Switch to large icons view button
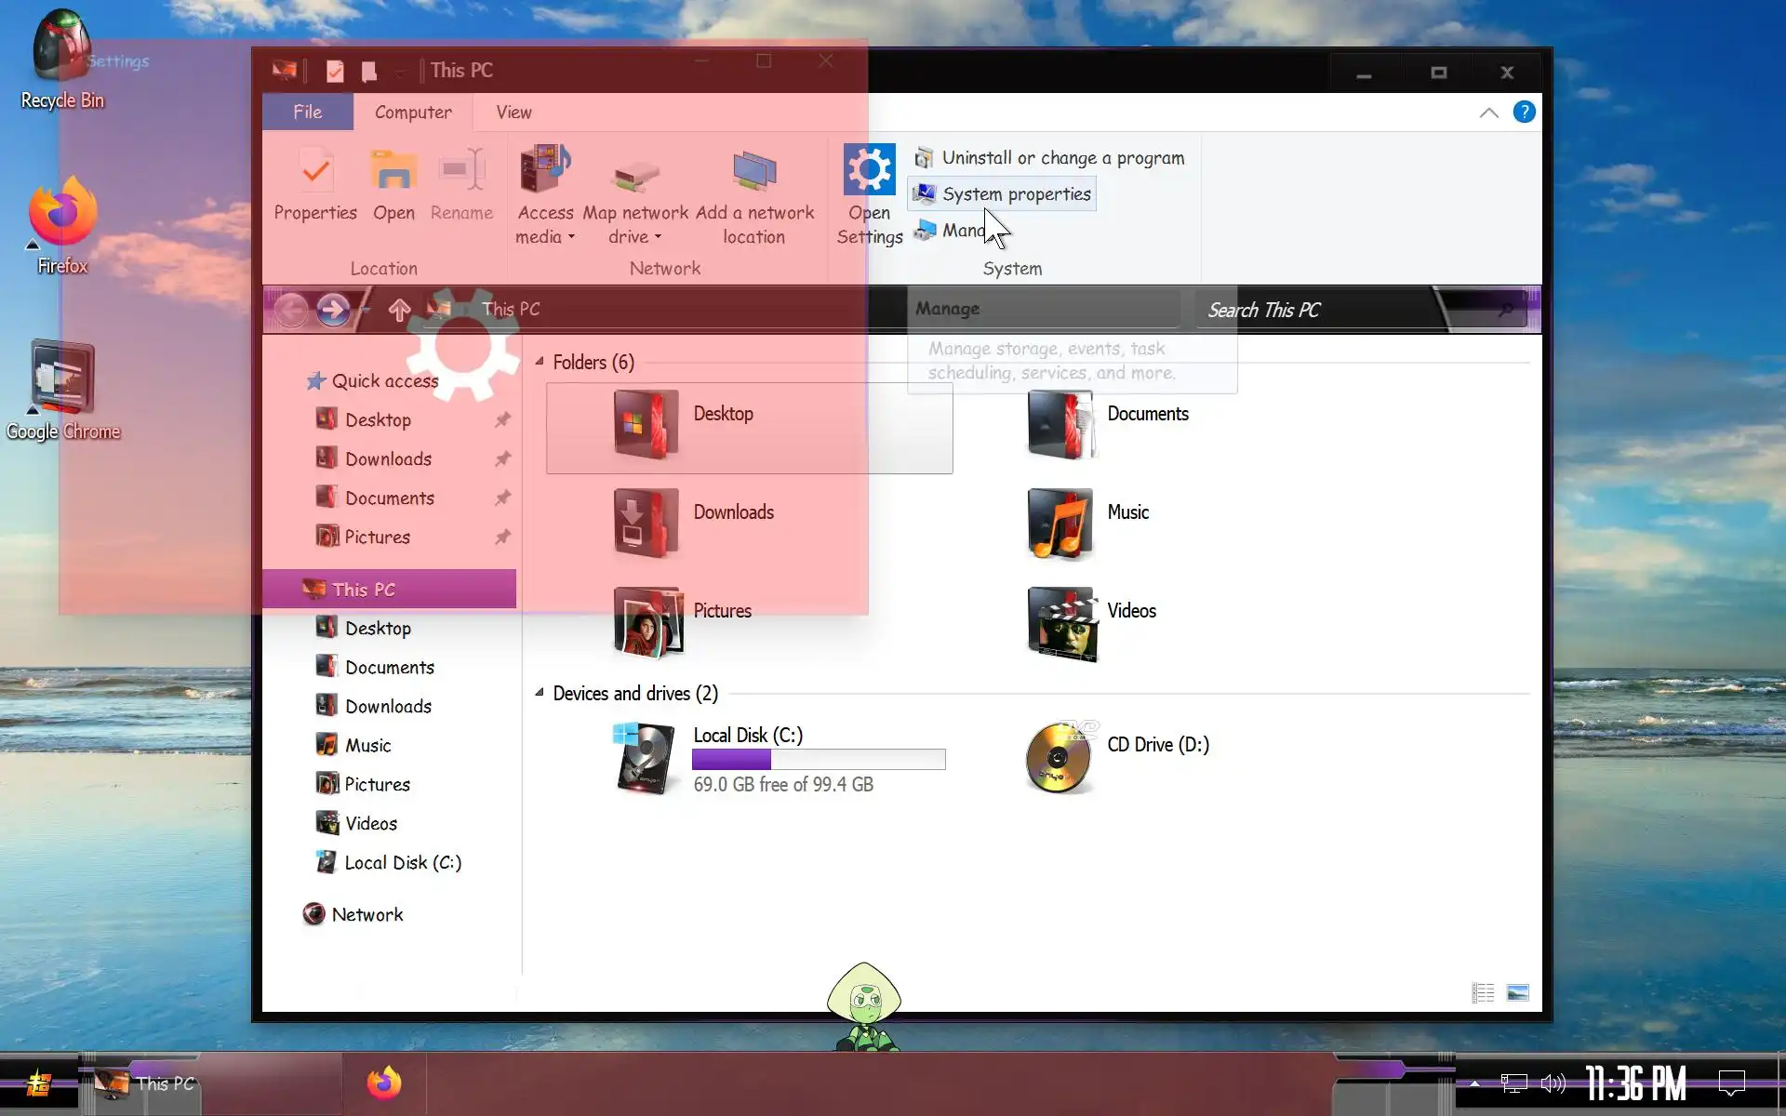This screenshot has height=1116, width=1786. click(x=1517, y=992)
